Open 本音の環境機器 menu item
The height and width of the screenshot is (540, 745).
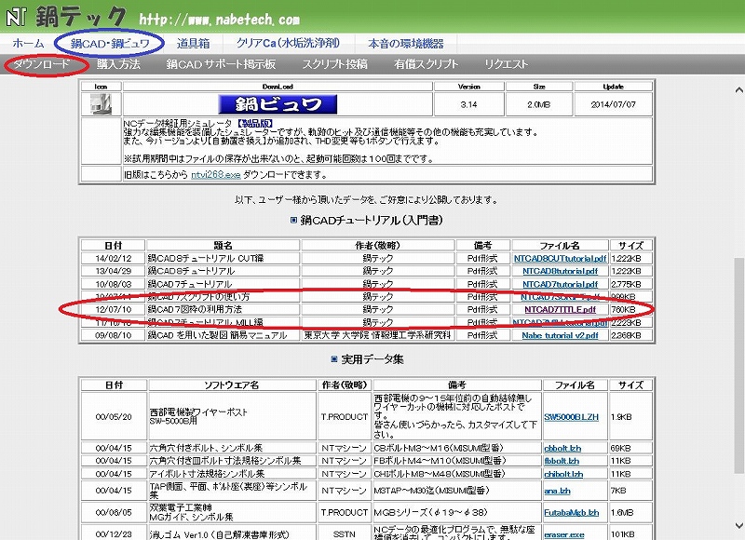pos(406,43)
